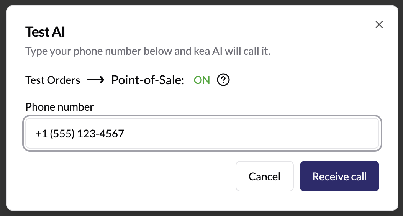Screen dimensions: 403x216
Task: Click blank space inside the phone number input
Action: click(x=252, y=133)
